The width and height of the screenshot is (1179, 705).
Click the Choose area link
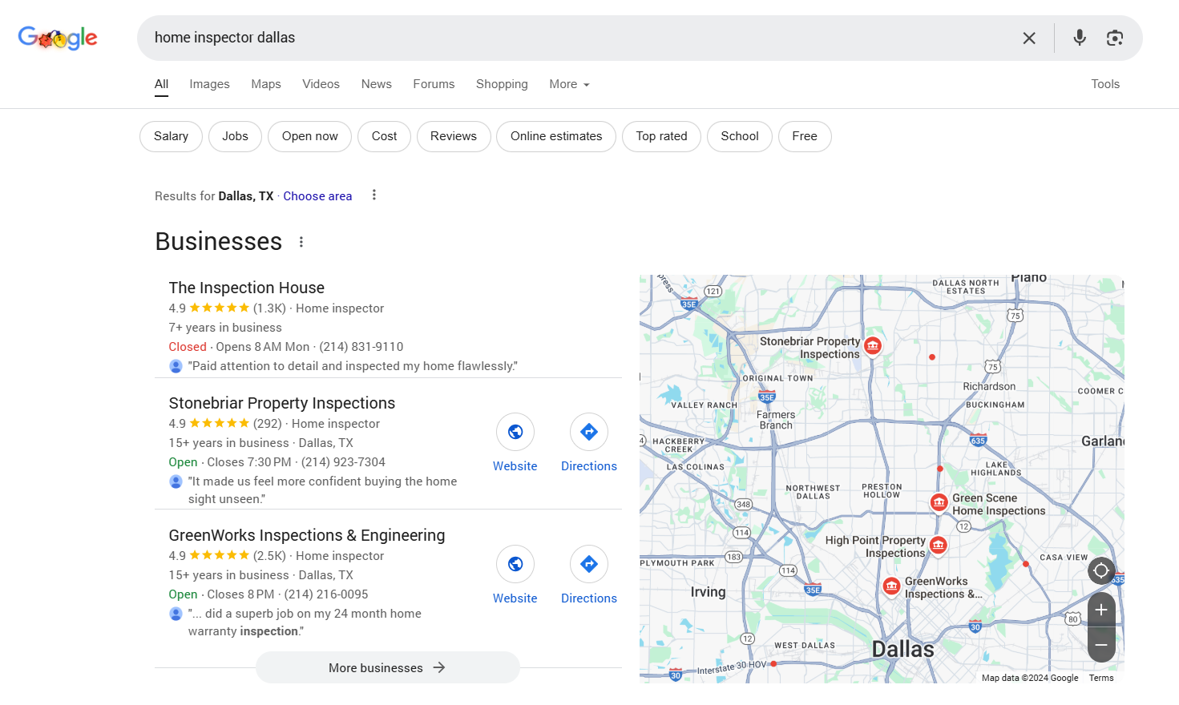317,196
